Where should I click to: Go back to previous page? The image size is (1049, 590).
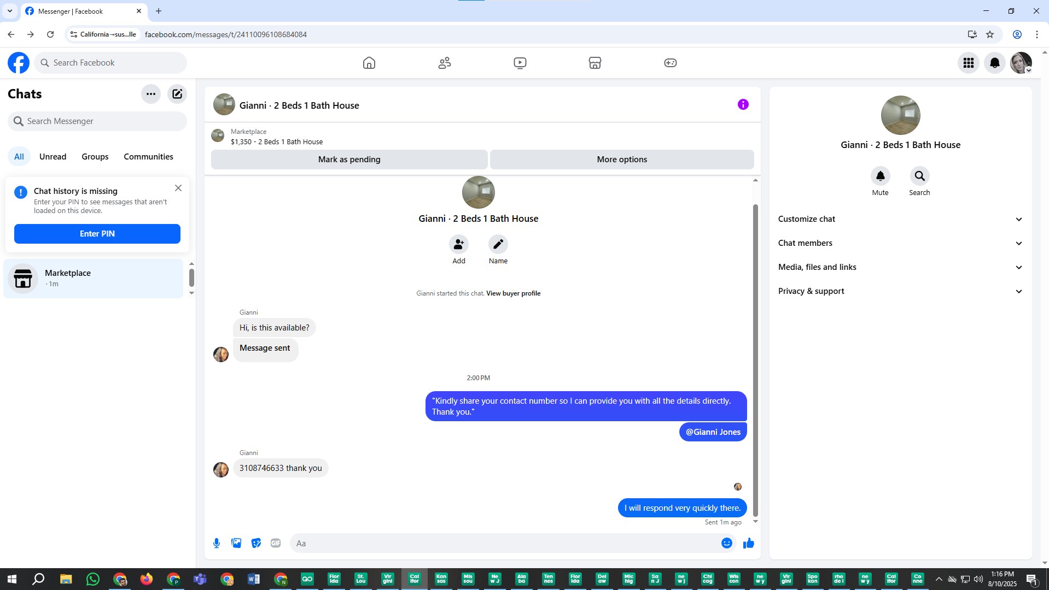(x=11, y=34)
